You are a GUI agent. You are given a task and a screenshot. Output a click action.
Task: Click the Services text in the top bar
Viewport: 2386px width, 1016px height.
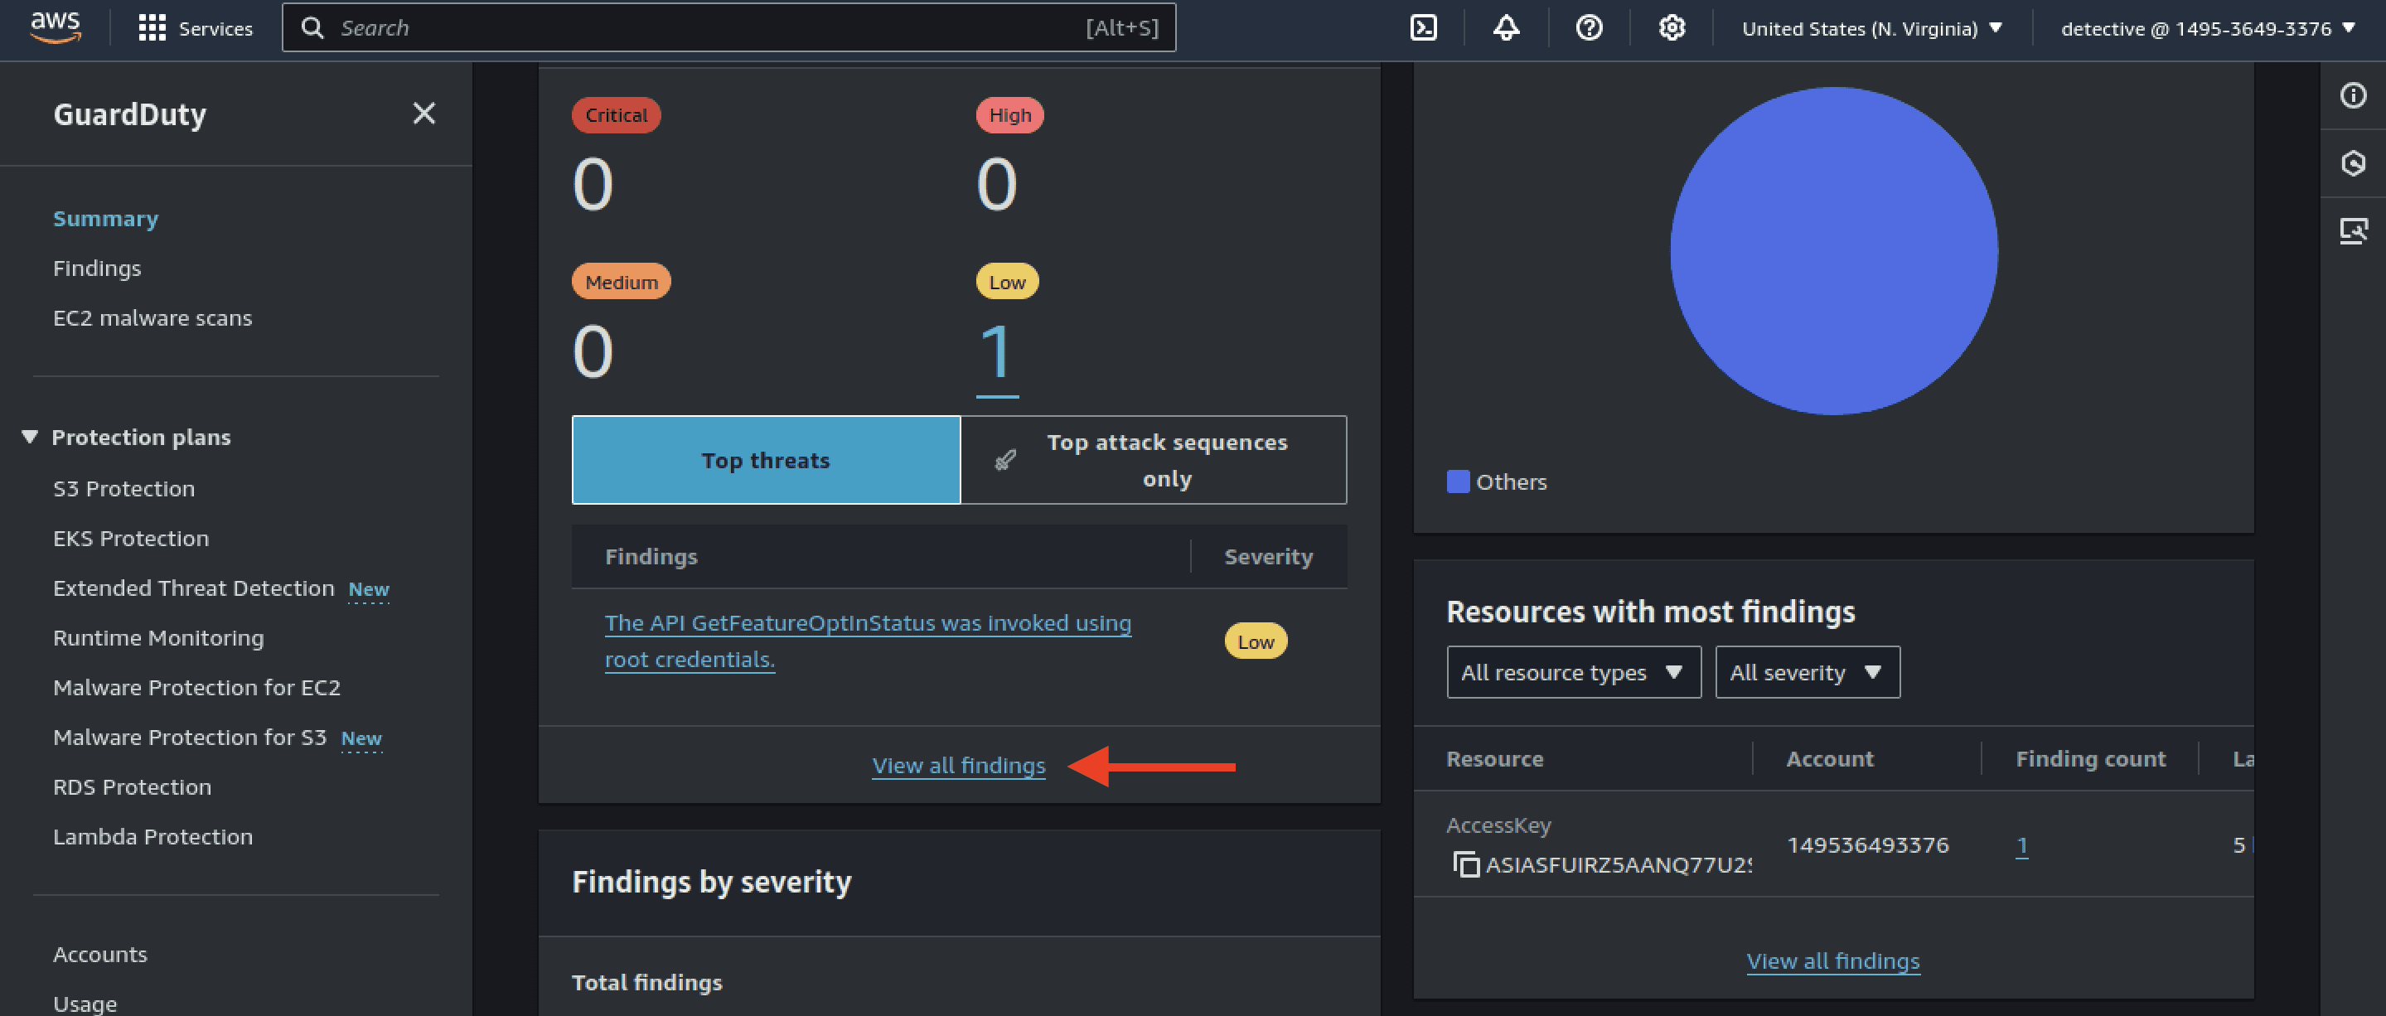point(215,29)
